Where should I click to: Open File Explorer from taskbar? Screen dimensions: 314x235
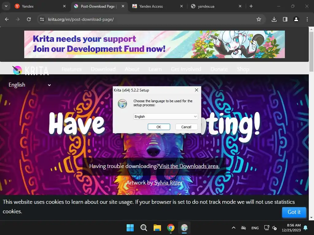click(157, 228)
